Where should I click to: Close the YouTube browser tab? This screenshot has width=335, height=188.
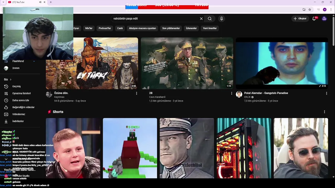click(44, 2)
